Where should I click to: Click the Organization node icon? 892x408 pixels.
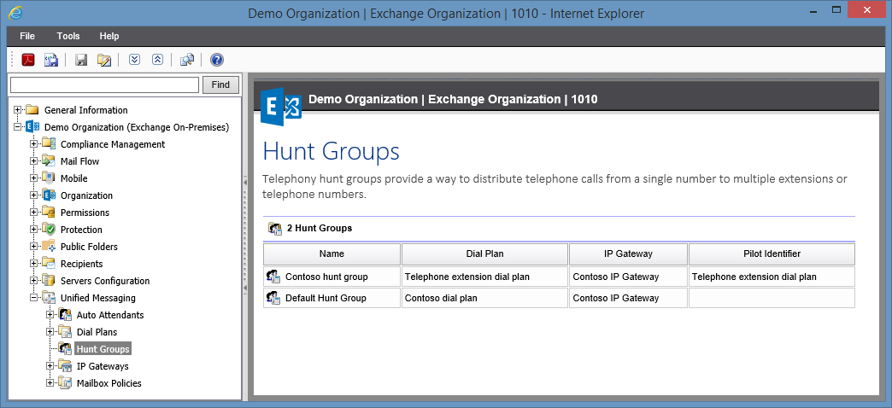(x=49, y=195)
